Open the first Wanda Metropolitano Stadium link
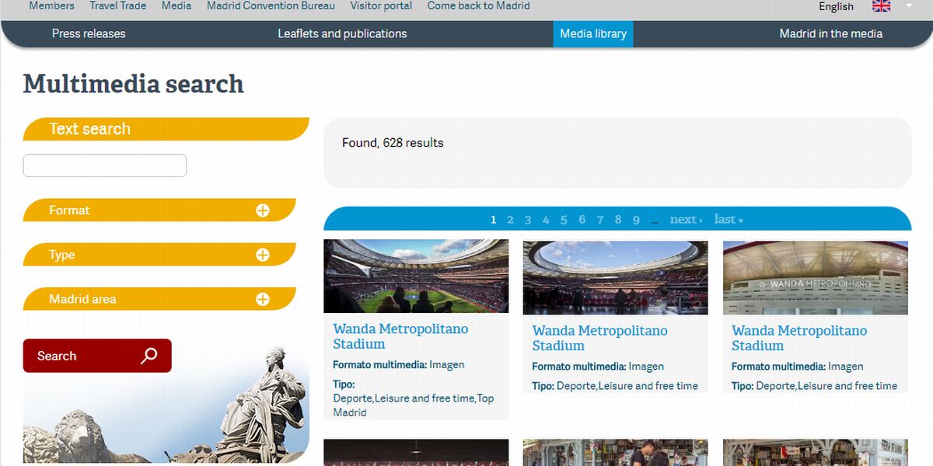Screen dimensions: 933x466 pos(400,336)
